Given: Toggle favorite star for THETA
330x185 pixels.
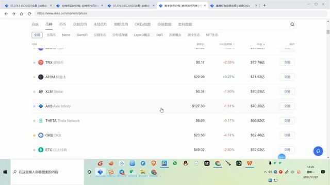Looking at the screenshot, I should (35, 121).
